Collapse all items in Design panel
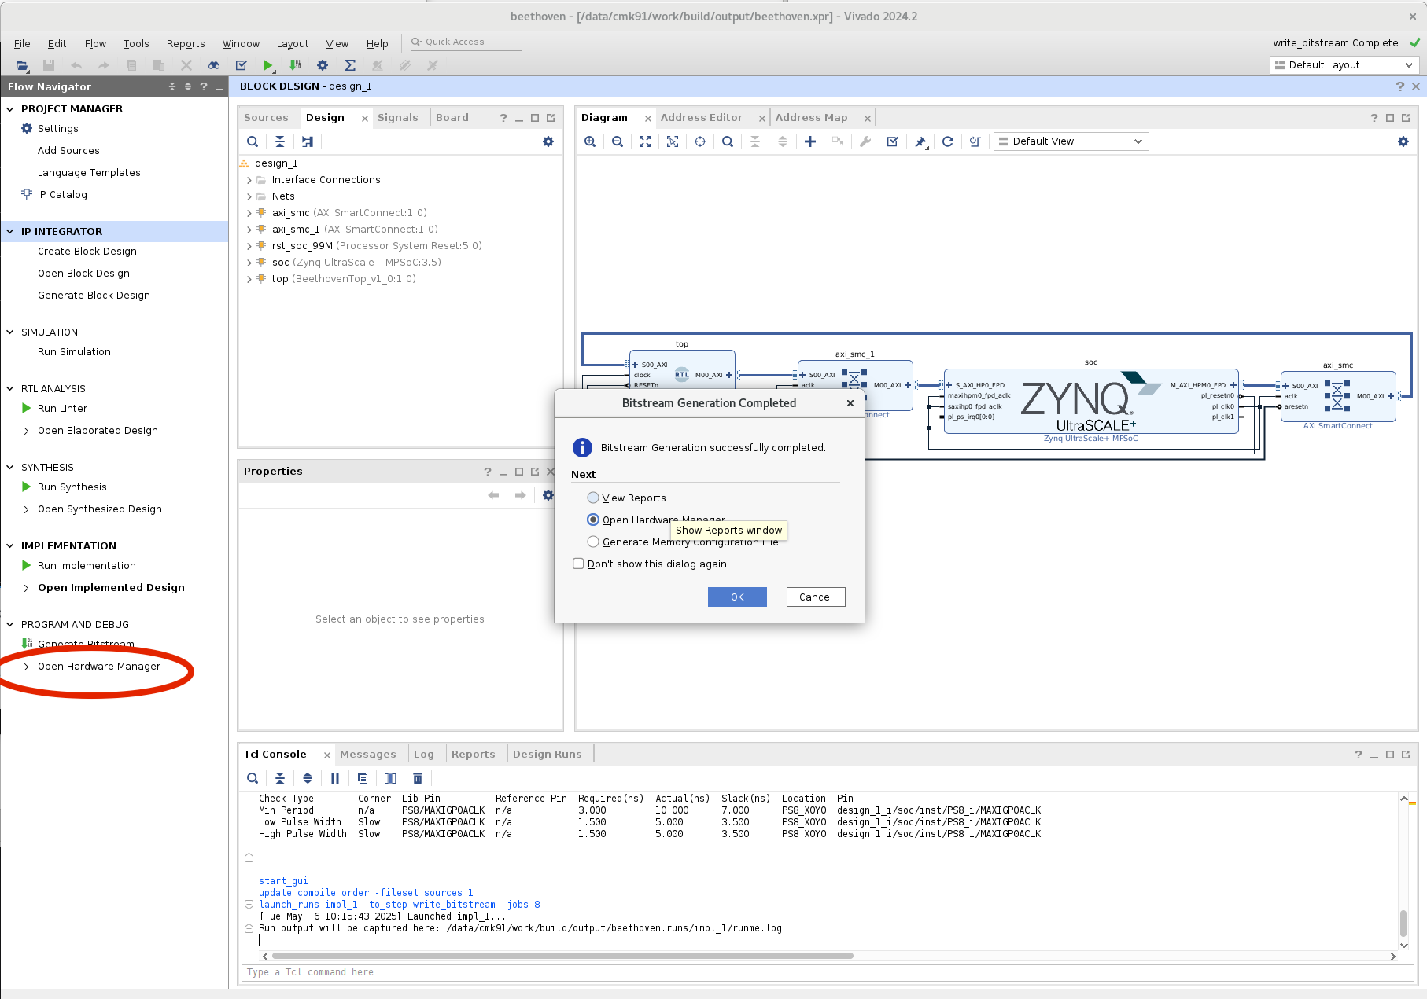1427x999 pixels. click(280, 141)
